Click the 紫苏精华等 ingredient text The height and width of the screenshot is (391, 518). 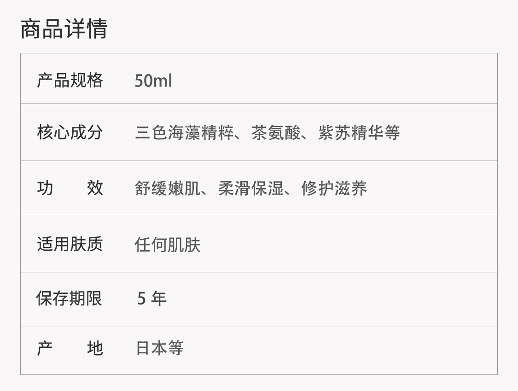click(x=359, y=133)
